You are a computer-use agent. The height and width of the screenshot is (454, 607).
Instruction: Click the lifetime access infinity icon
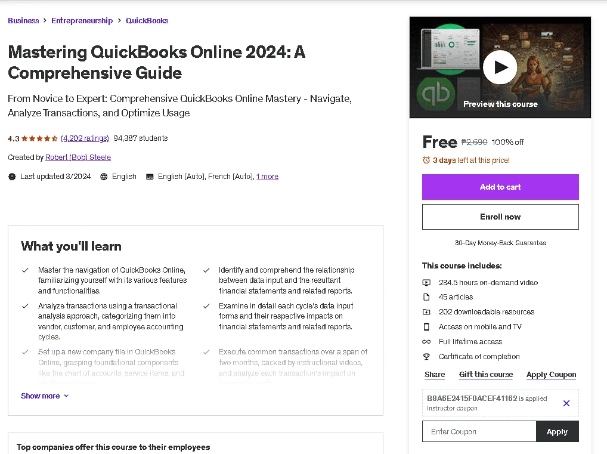click(x=426, y=342)
